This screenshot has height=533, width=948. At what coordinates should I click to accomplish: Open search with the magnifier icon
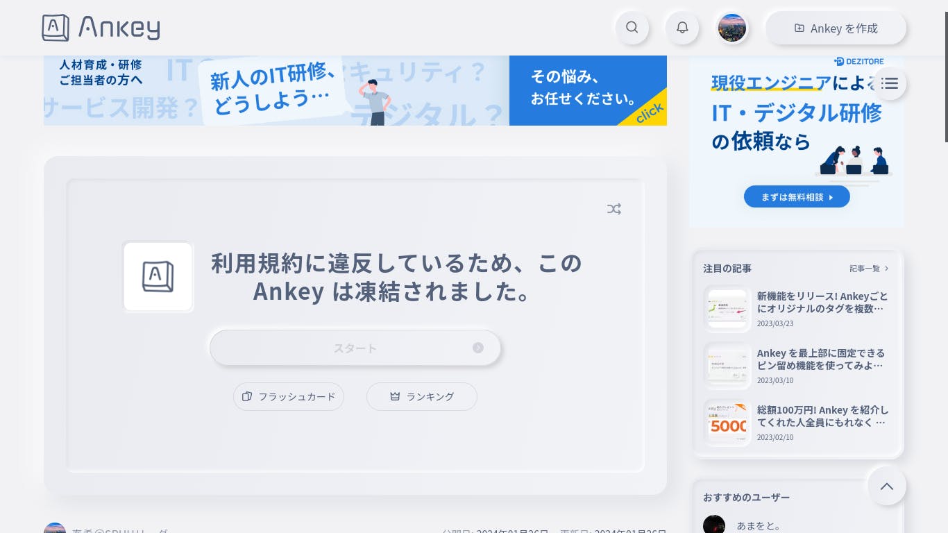[632, 28]
